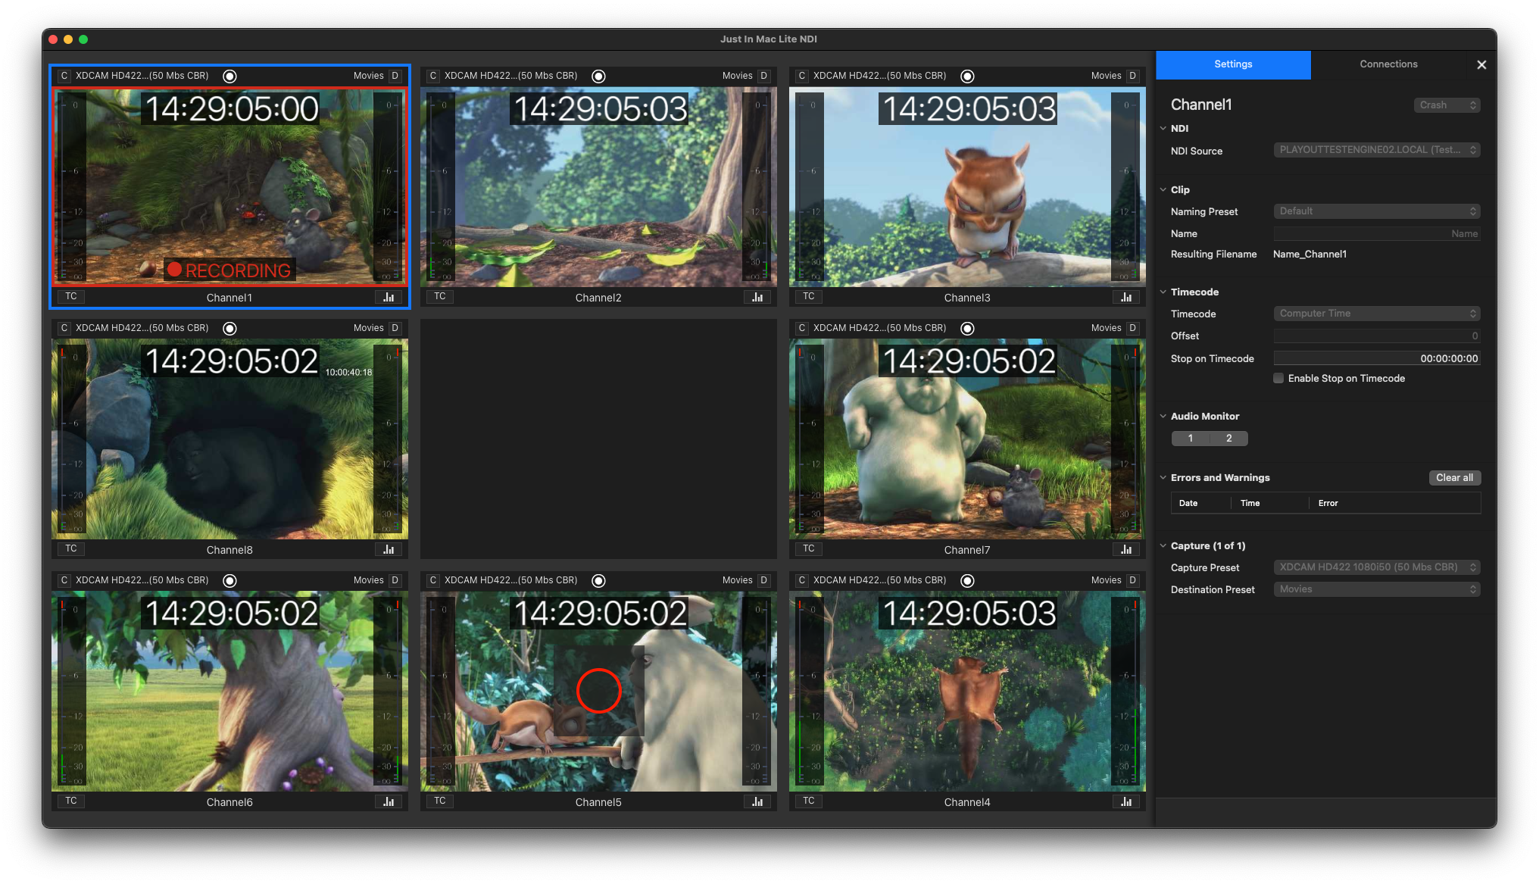Click the record button on Channel1
1539x884 pixels.
pos(230,76)
